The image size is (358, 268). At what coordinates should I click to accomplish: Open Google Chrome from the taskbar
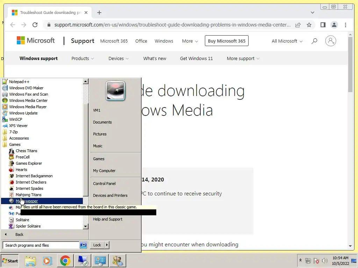point(65,261)
